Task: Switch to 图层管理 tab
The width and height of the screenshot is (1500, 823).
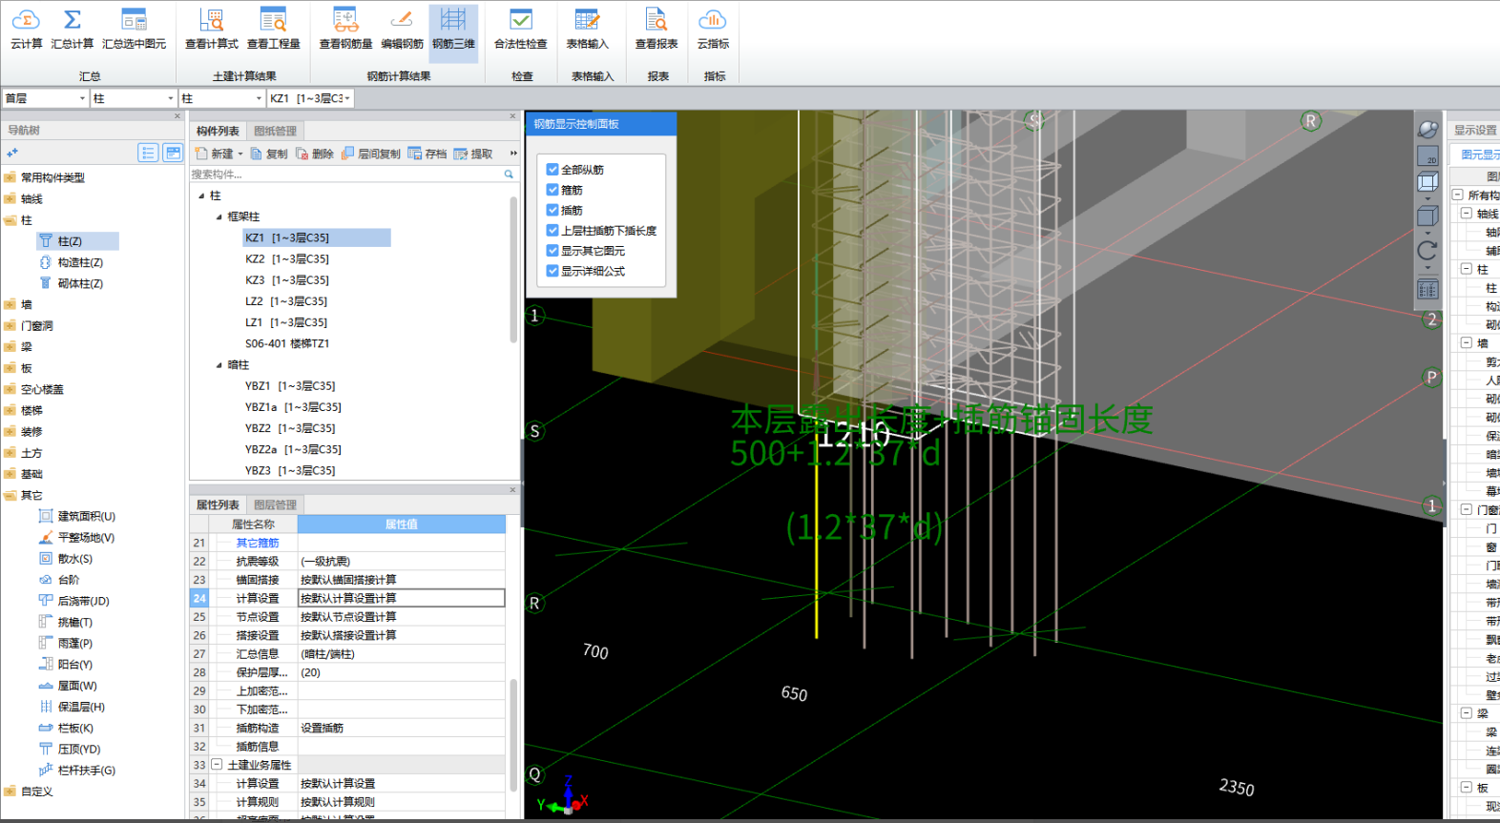Action: [275, 505]
